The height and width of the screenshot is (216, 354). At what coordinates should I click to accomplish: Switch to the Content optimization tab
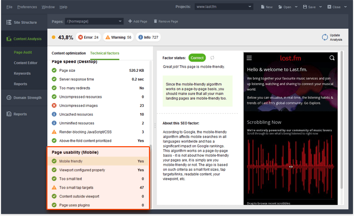(68, 53)
